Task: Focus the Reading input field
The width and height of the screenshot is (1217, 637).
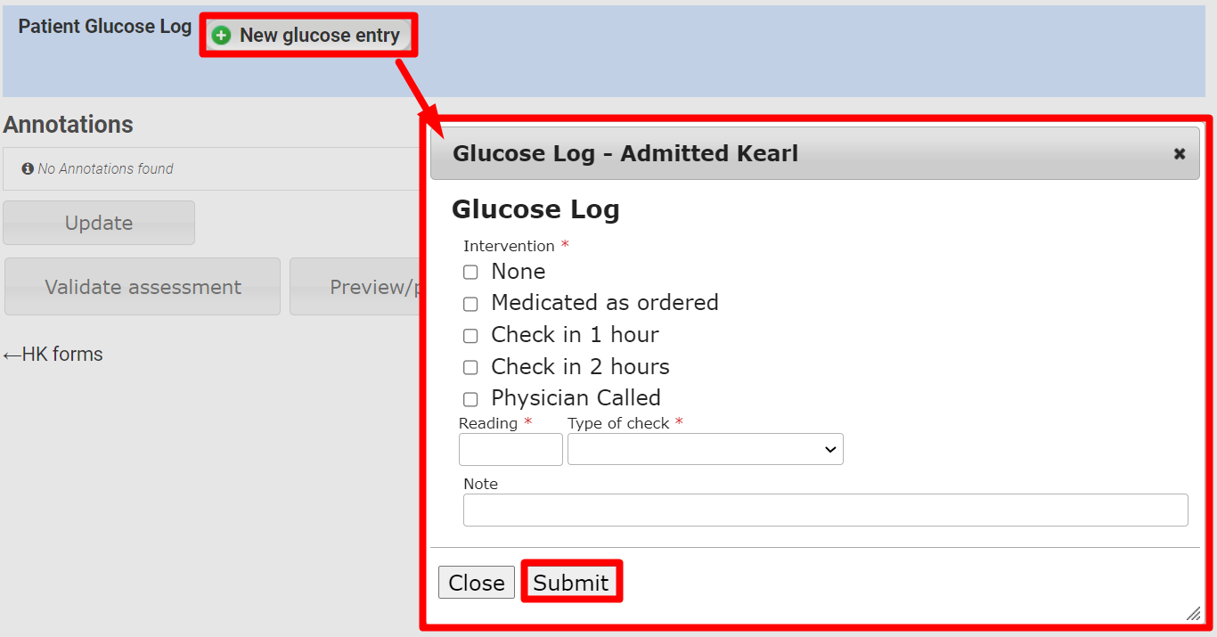Action: [x=510, y=449]
